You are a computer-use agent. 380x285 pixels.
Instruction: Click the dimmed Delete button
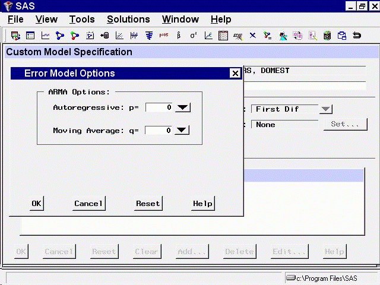[x=239, y=252]
